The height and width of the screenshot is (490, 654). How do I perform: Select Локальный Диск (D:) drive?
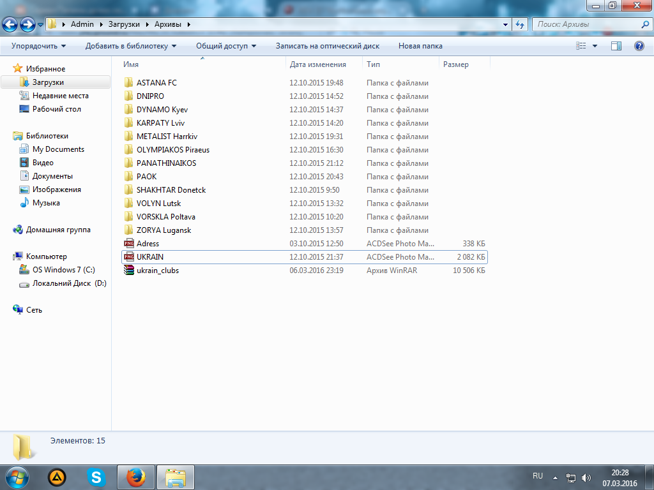[69, 283]
